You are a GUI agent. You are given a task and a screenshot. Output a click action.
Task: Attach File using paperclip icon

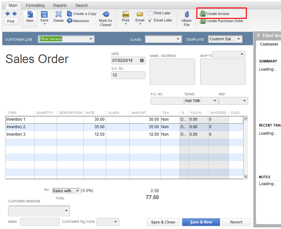187,15
